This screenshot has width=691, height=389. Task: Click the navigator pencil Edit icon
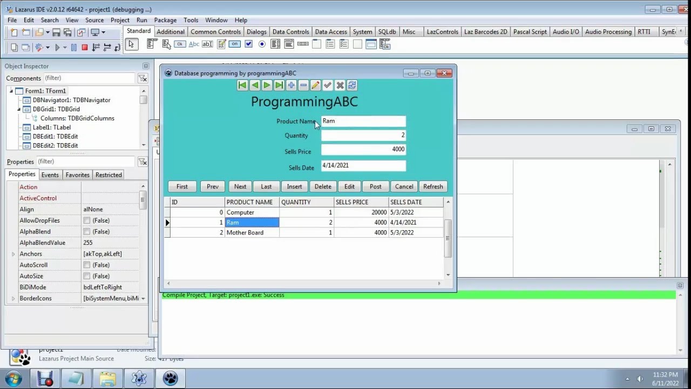pyautogui.click(x=315, y=85)
